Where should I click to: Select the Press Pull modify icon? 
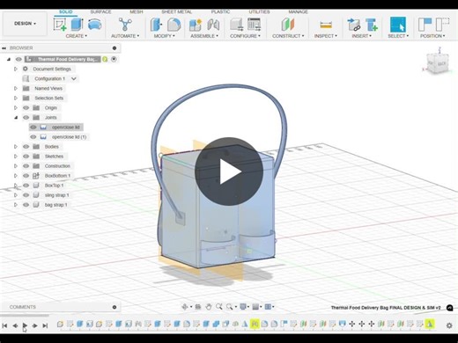pos(156,25)
